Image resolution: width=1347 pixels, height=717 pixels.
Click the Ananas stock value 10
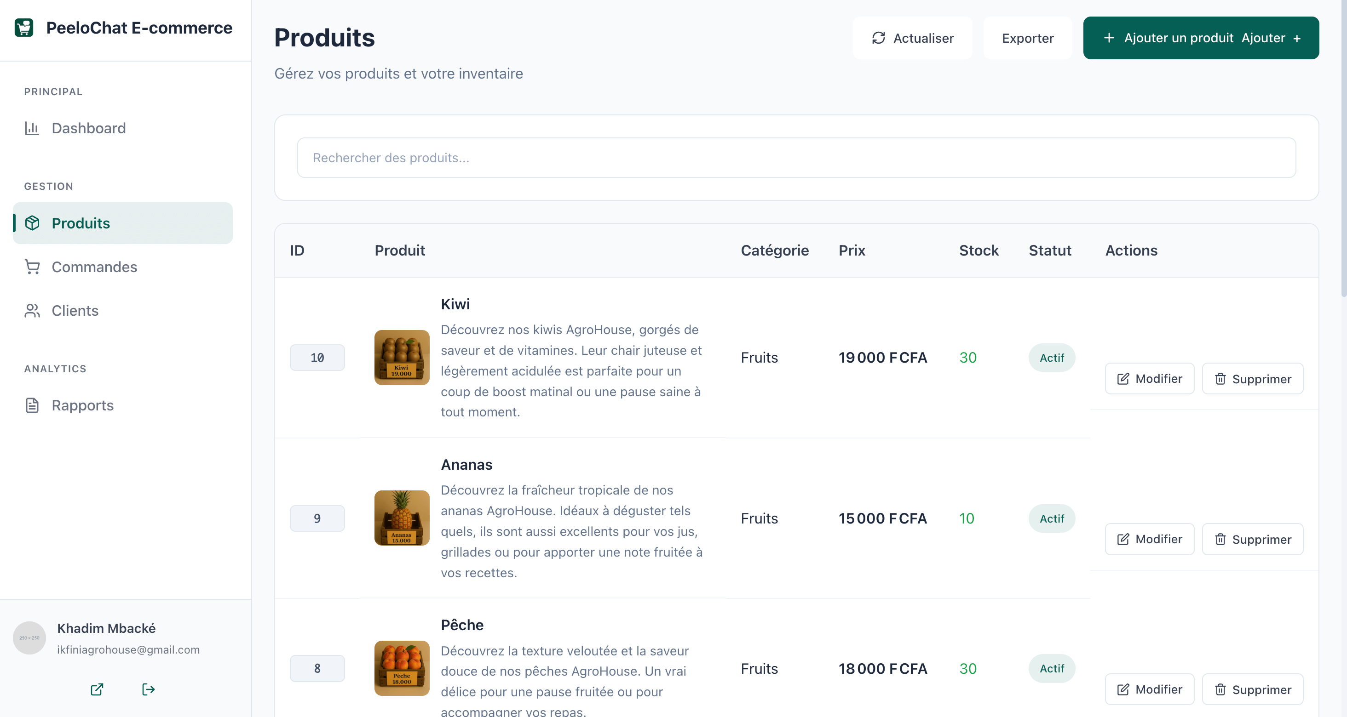[967, 518]
